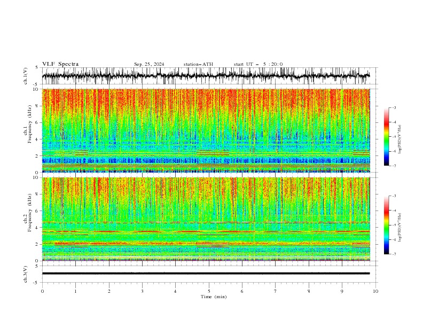Viewport: 423px width, 327px height.
Task: Click the ch.2 spectrogram panel
Action: pyautogui.click(x=206, y=219)
